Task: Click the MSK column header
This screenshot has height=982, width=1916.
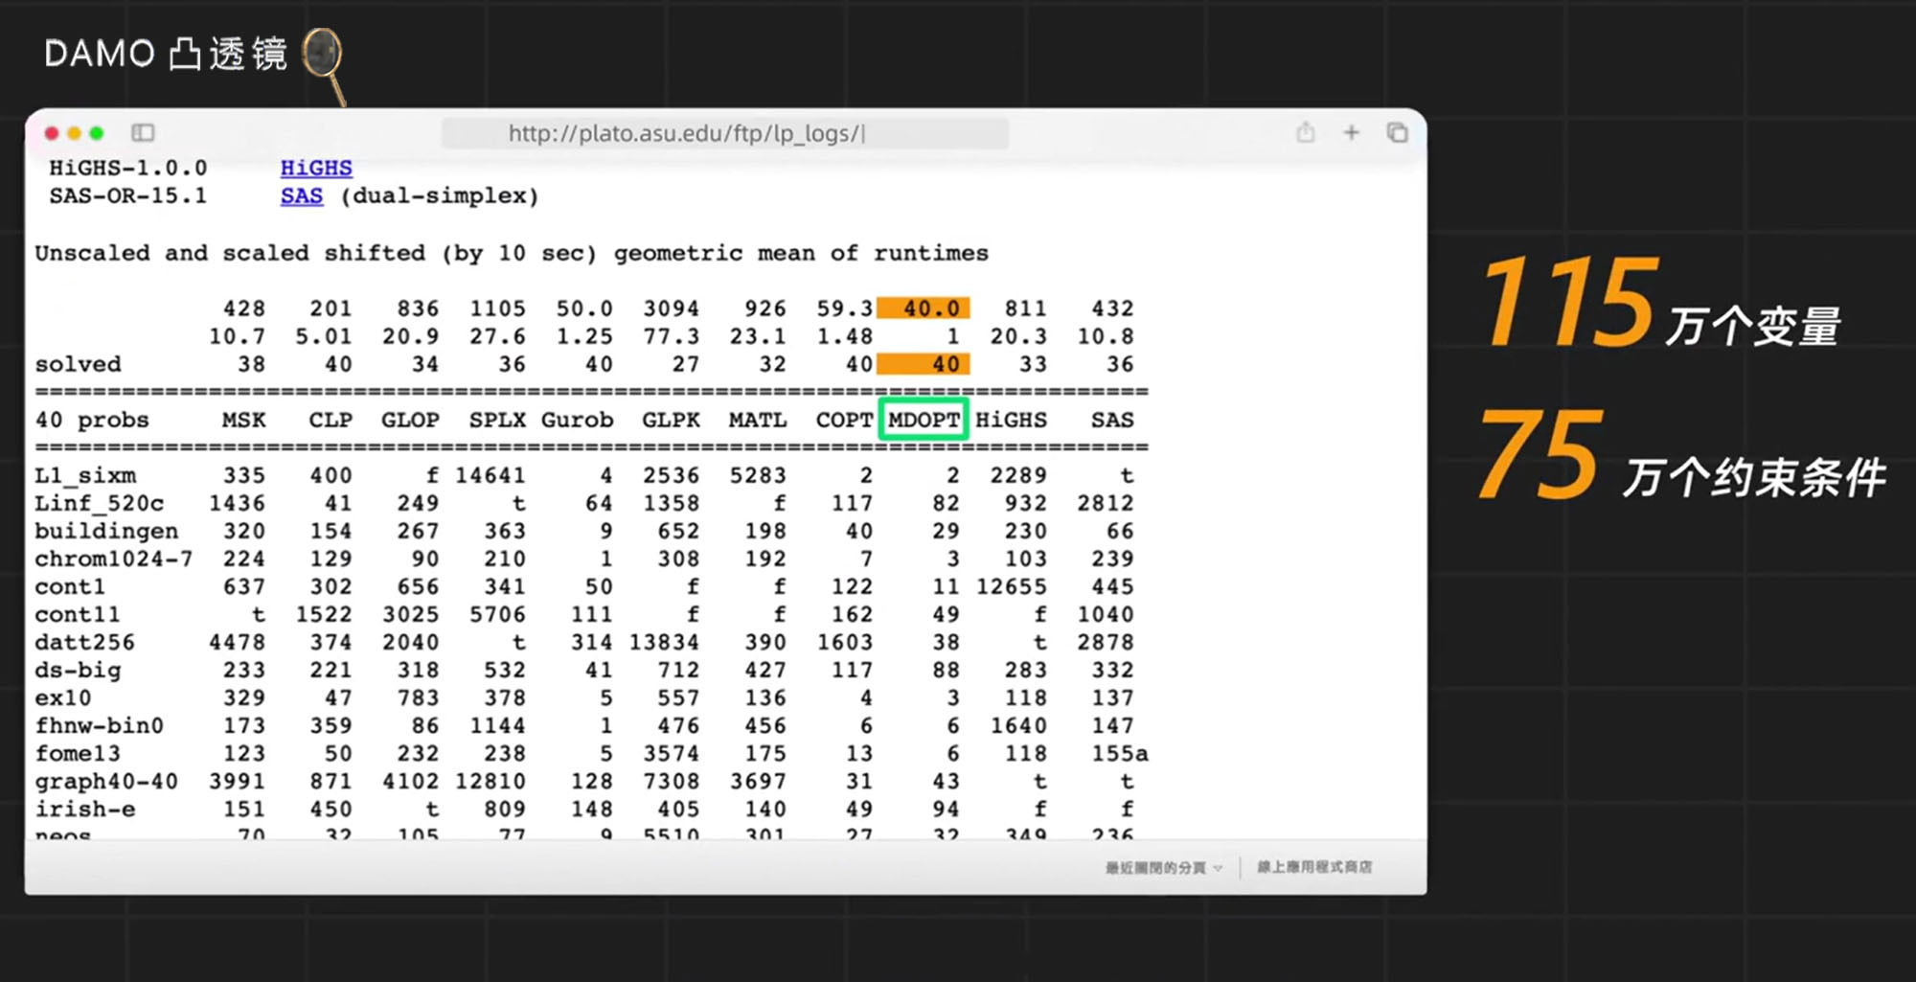Action: click(x=244, y=420)
